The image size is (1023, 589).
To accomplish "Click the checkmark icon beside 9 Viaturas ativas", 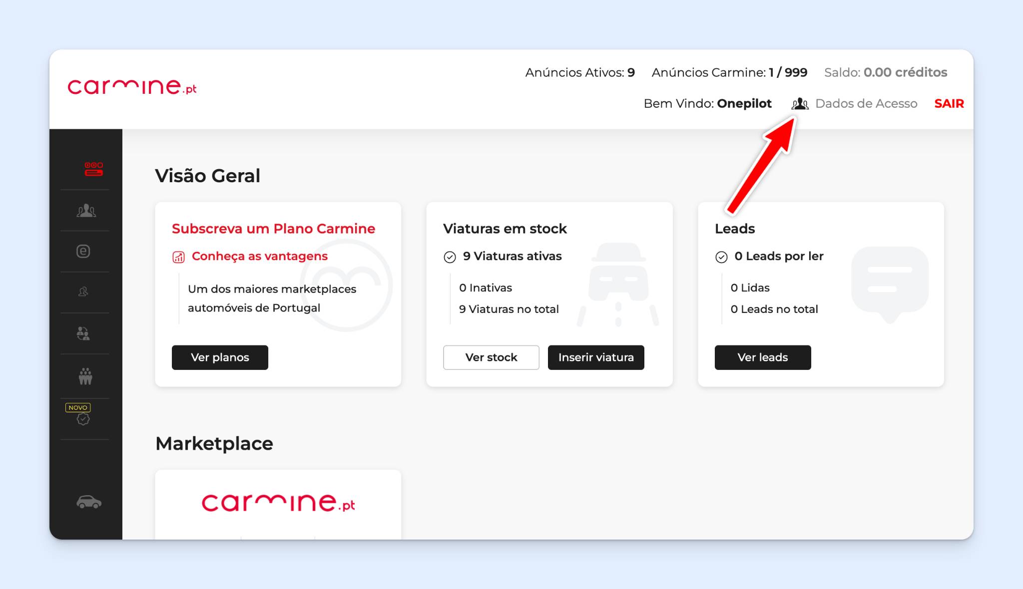I will tap(450, 257).
